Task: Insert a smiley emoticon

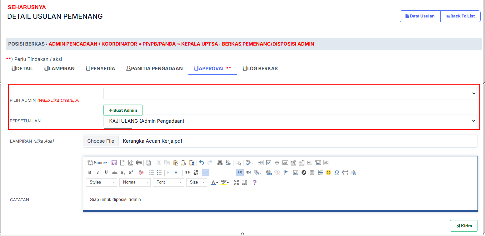Action: coord(328,172)
